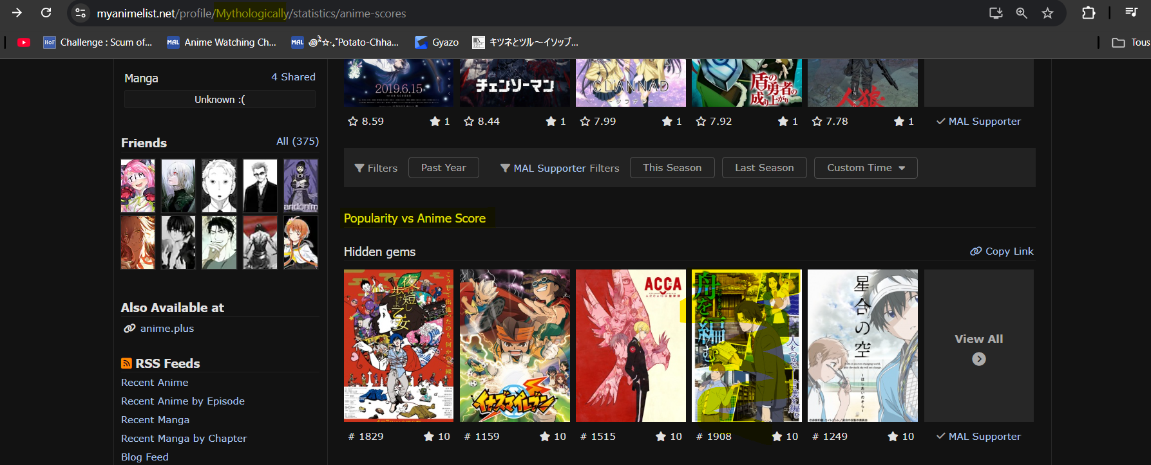Open the Chainsaw Man poster
The image size is (1151, 465).
(x=515, y=83)
